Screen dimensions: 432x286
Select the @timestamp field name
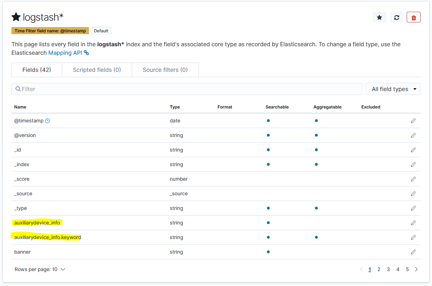pyautogui.click(x=29, y=121)
